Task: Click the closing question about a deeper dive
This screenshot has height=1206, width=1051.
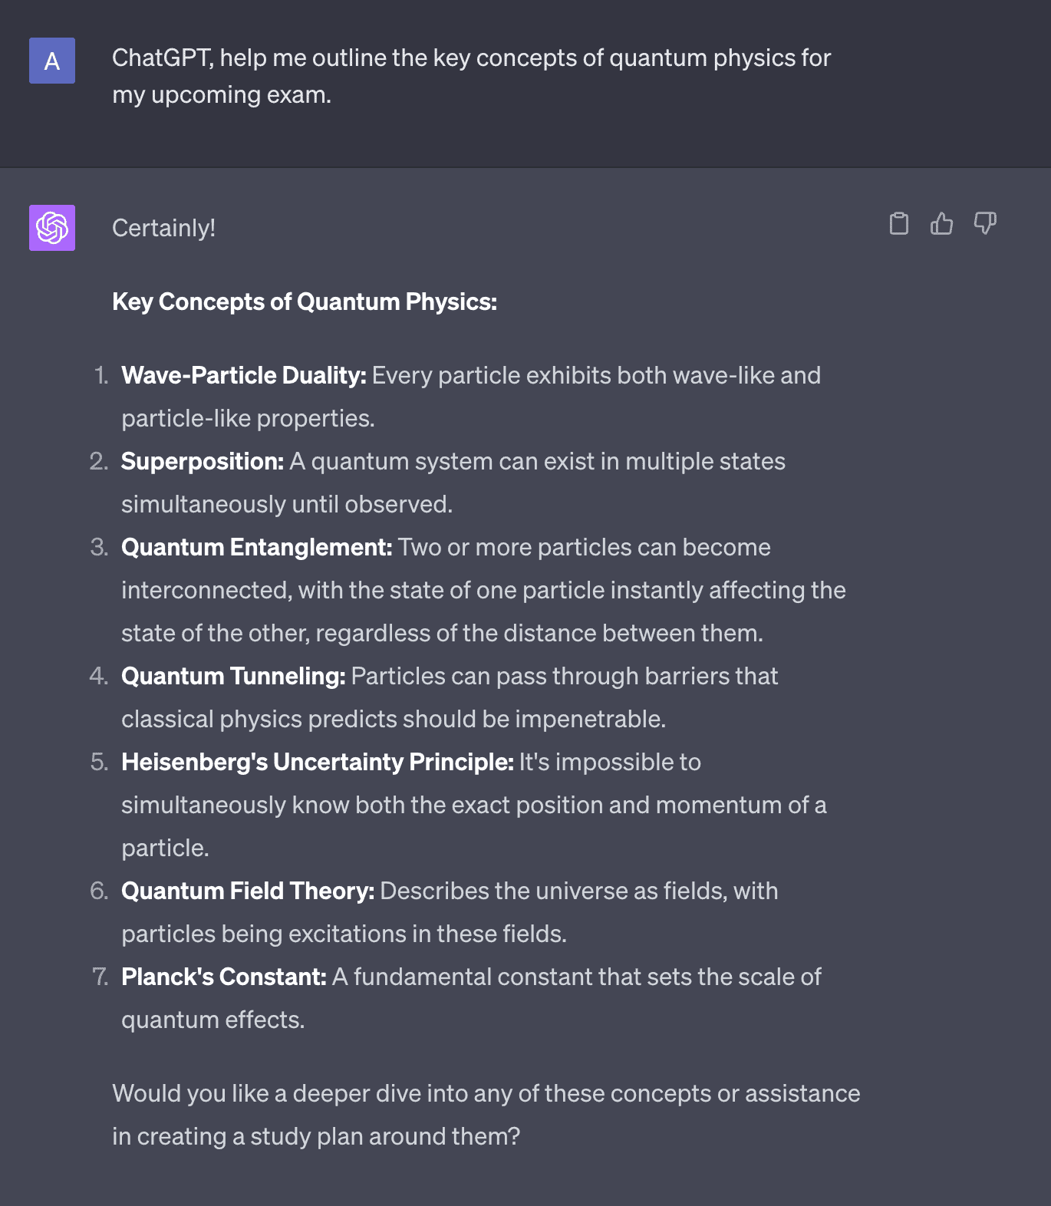Action: coord(486,1115)
